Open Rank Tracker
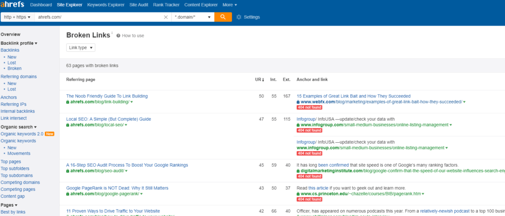505x216 pixels. (x=167, y=5)
